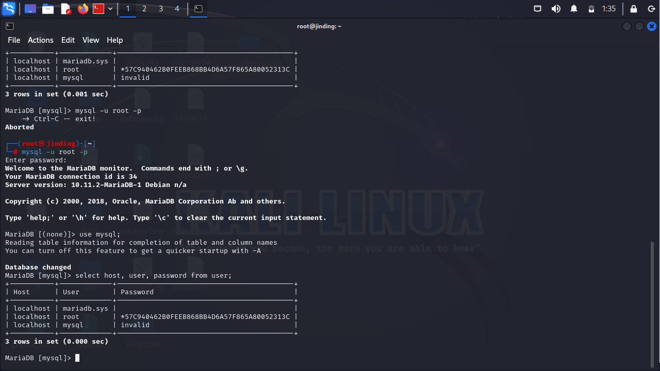Switch to workspace 1
Viewport: 660px width, 371px height.
(x=128, y=9)
